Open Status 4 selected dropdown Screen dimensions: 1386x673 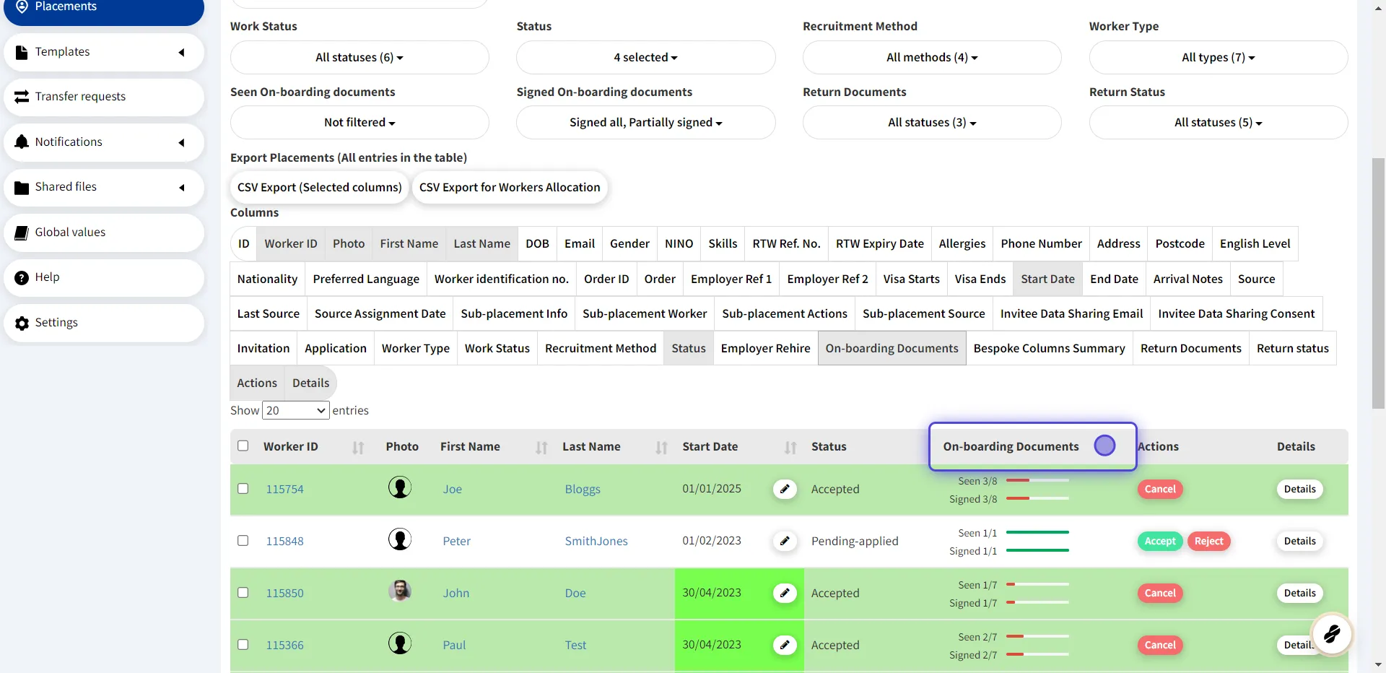[645, 57]
